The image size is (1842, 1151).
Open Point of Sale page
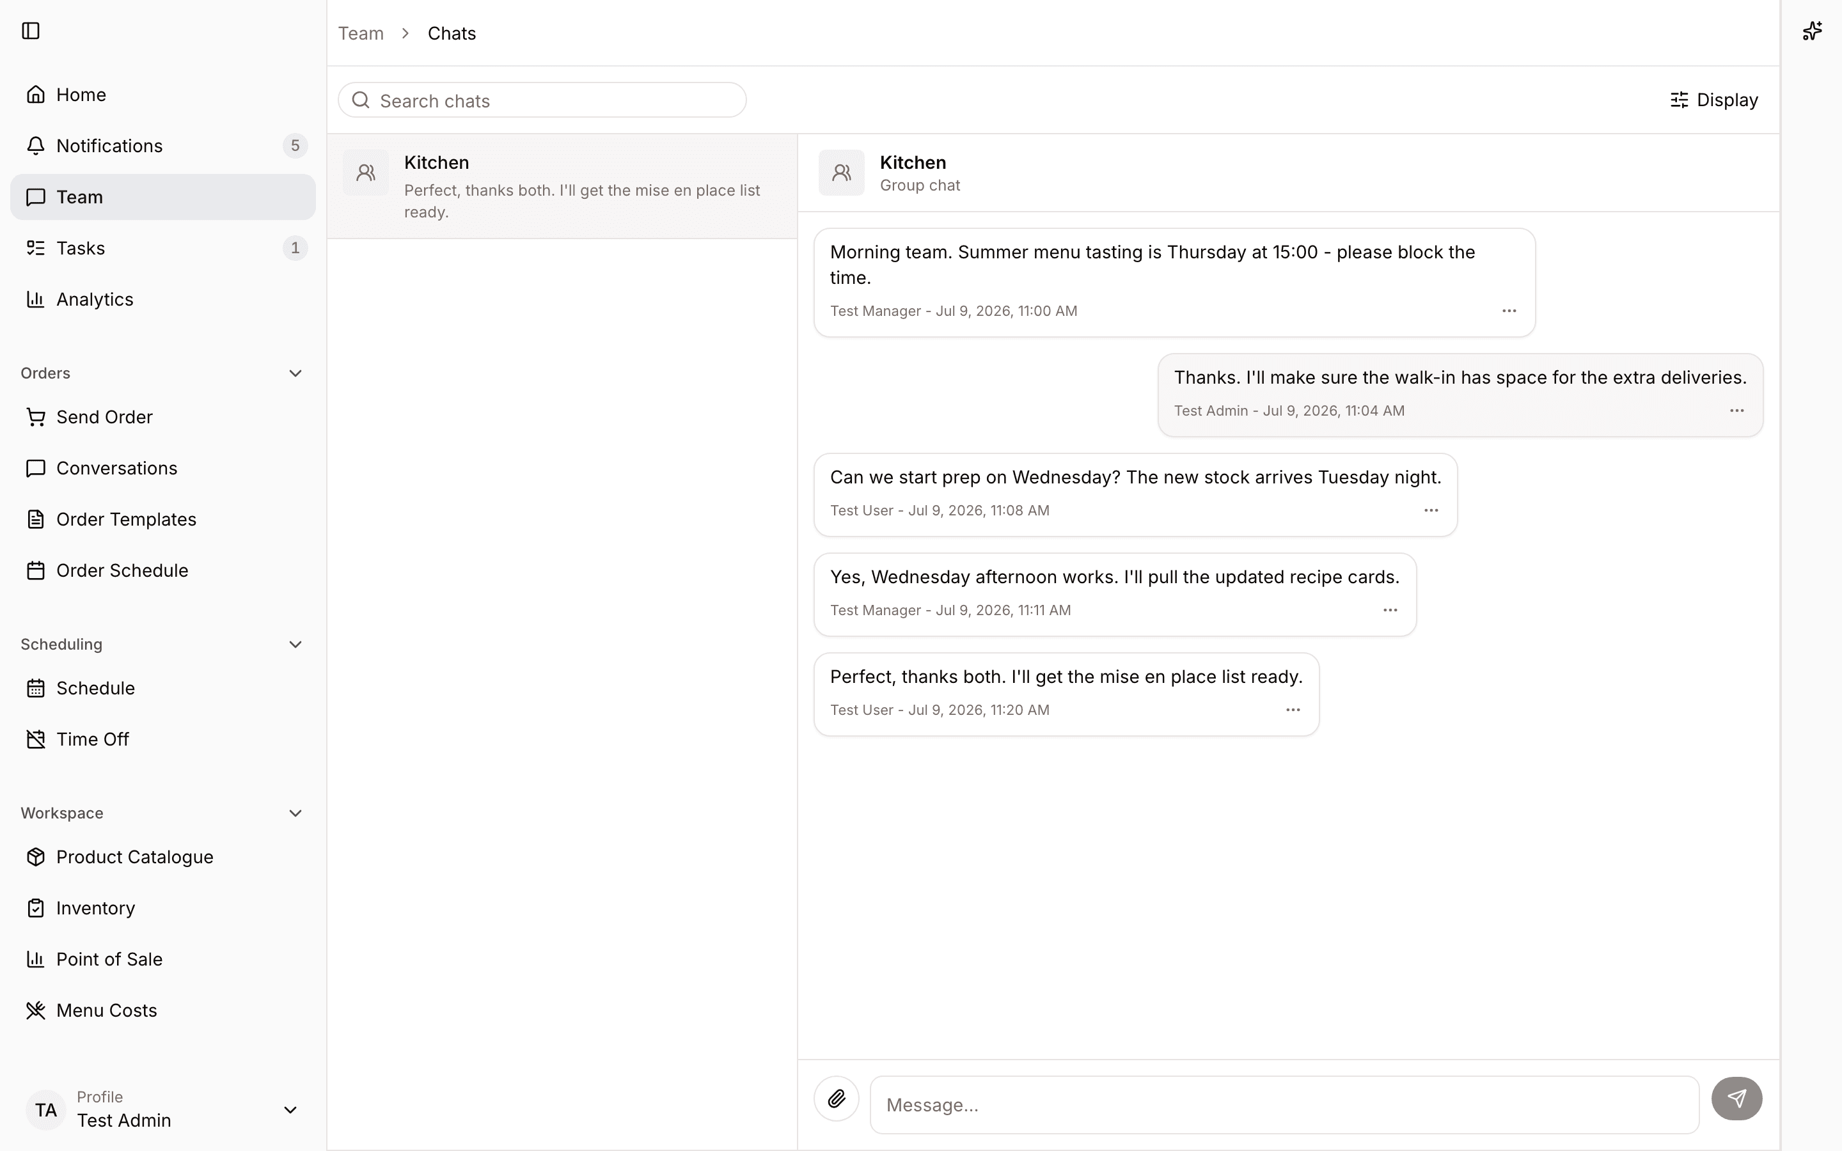(163, 959)
